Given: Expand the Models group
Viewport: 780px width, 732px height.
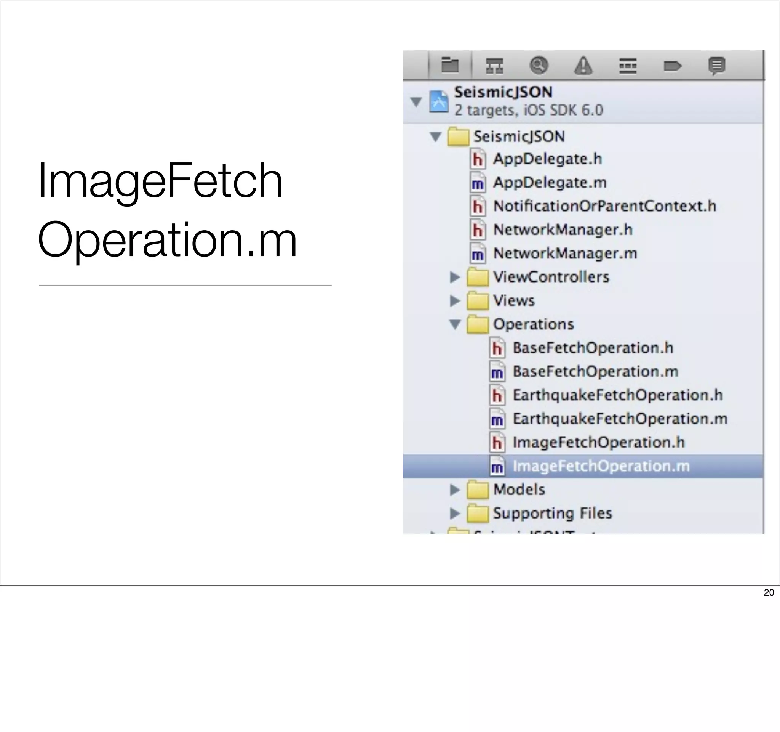Looking at the screenshot, I should [x=455, y=490].
